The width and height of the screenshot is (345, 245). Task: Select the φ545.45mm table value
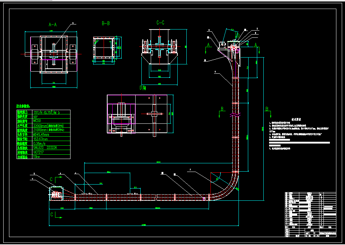(x=41, y=135)
